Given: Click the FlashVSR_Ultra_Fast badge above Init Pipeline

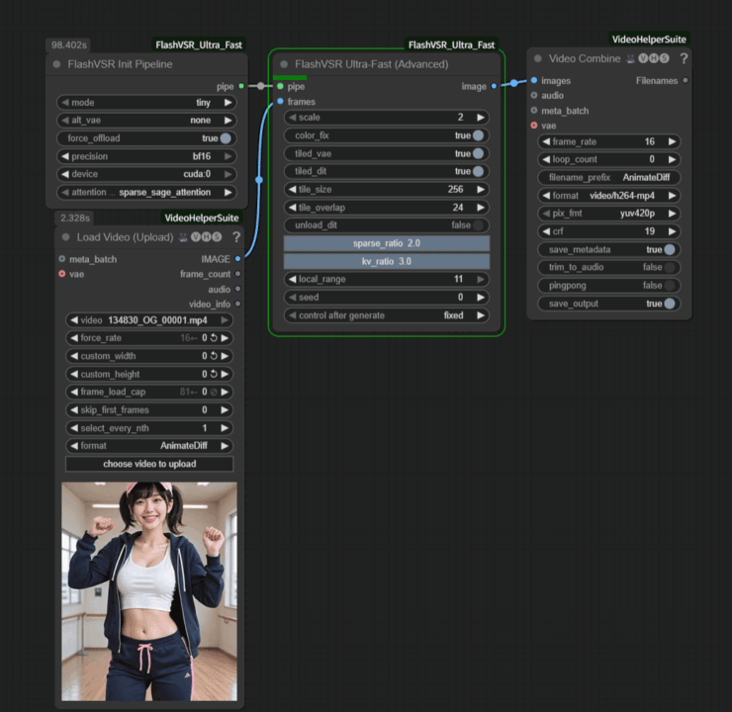Looking at the screenshot, I should [199, 44].
